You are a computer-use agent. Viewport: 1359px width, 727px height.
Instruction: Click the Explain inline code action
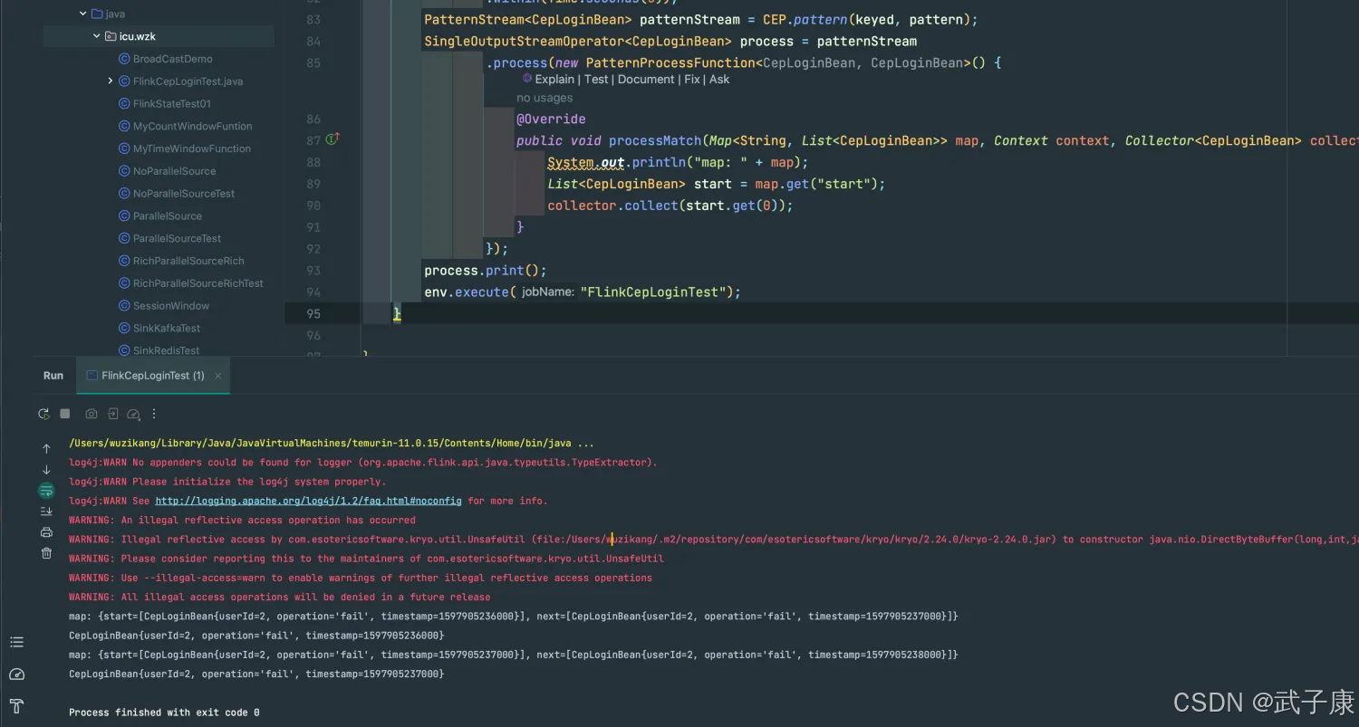click(x=554, y=80)
